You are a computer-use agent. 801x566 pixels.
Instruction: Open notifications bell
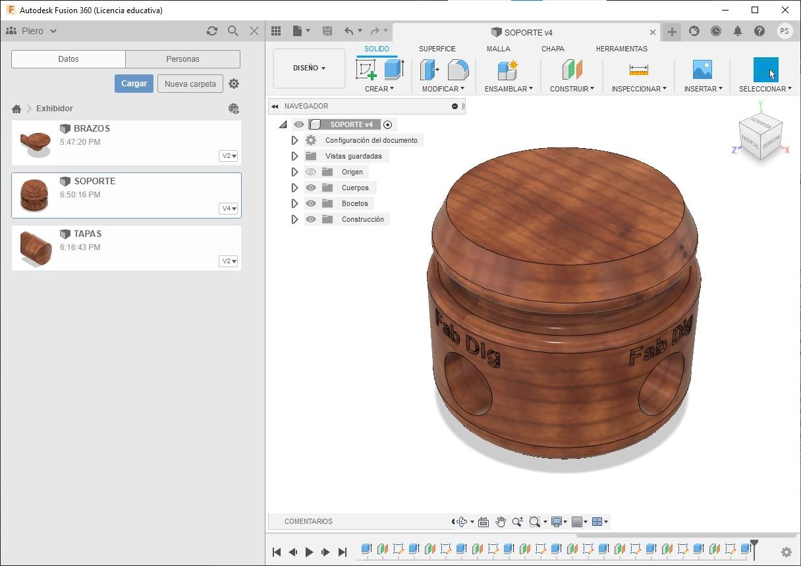click(738, 31)
